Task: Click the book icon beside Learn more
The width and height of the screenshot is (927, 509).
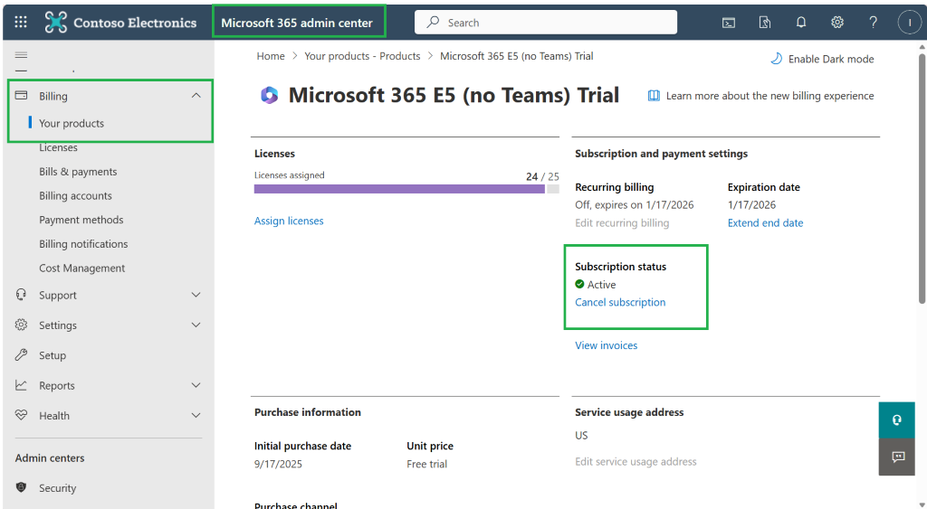Action: (654, 96)
